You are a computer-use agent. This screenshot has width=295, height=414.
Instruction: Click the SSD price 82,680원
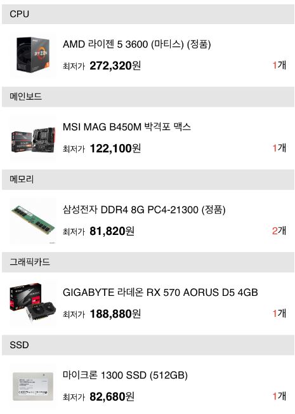112,396
